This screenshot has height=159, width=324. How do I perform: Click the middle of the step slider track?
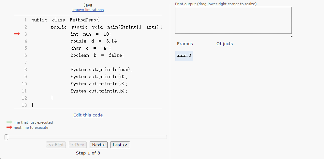click(86, 137)
